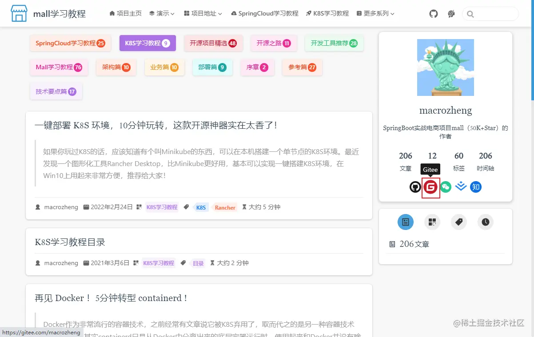Select the SpringCloud学习教程 25 category chip
This screenshot has height=337, width=534.
(70, 43)
